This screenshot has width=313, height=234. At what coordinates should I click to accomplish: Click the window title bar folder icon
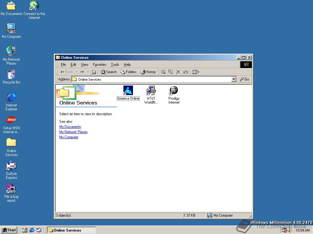pos(58,58)
